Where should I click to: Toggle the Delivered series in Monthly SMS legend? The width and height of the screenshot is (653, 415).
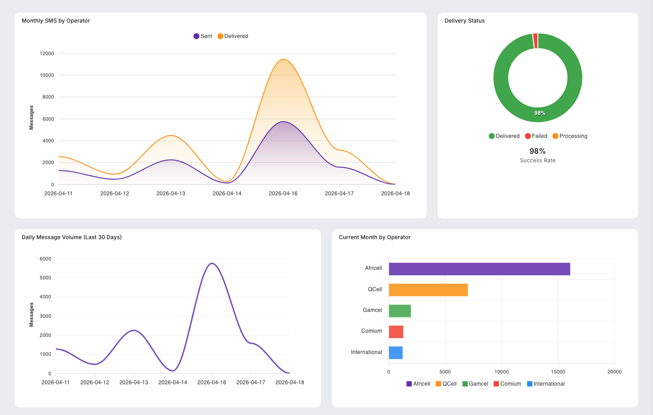(x=233, y=36)
